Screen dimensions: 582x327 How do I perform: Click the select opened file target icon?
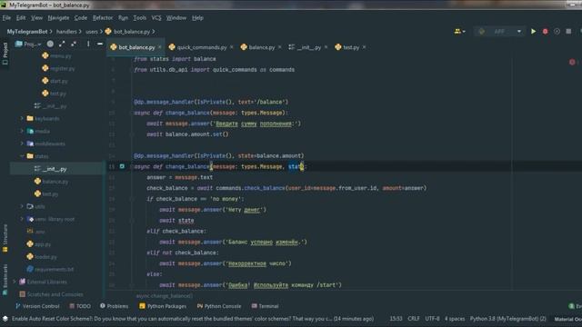click(x=50, y=44)
